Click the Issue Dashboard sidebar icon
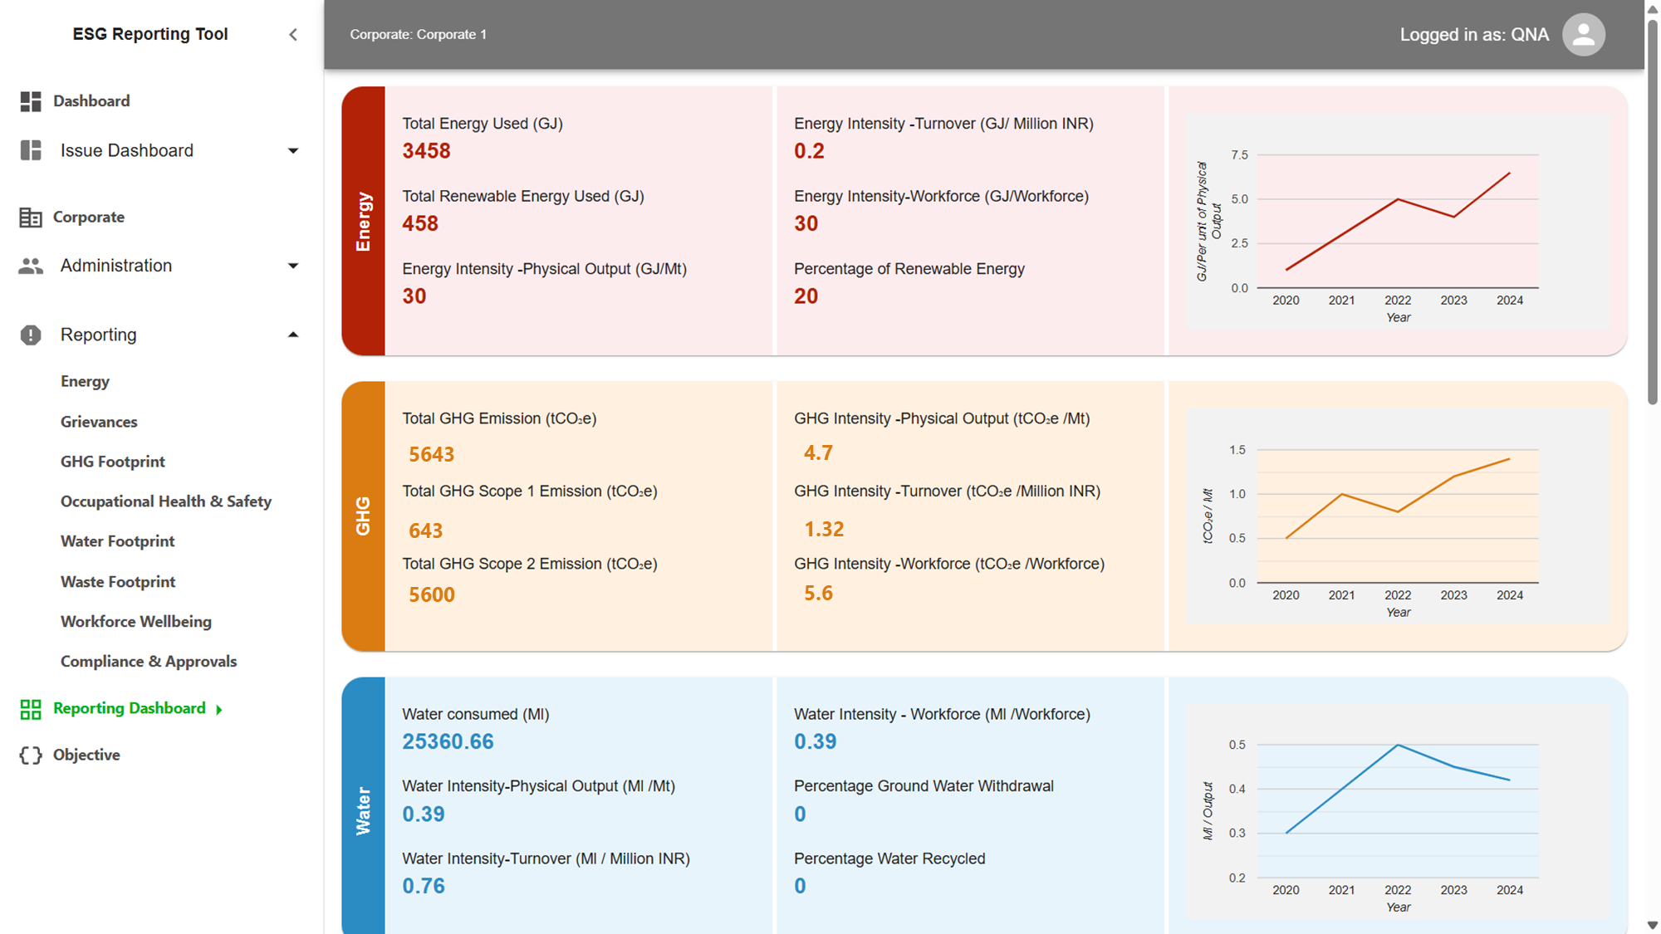The image size is (1661, 934). [31, 150]
